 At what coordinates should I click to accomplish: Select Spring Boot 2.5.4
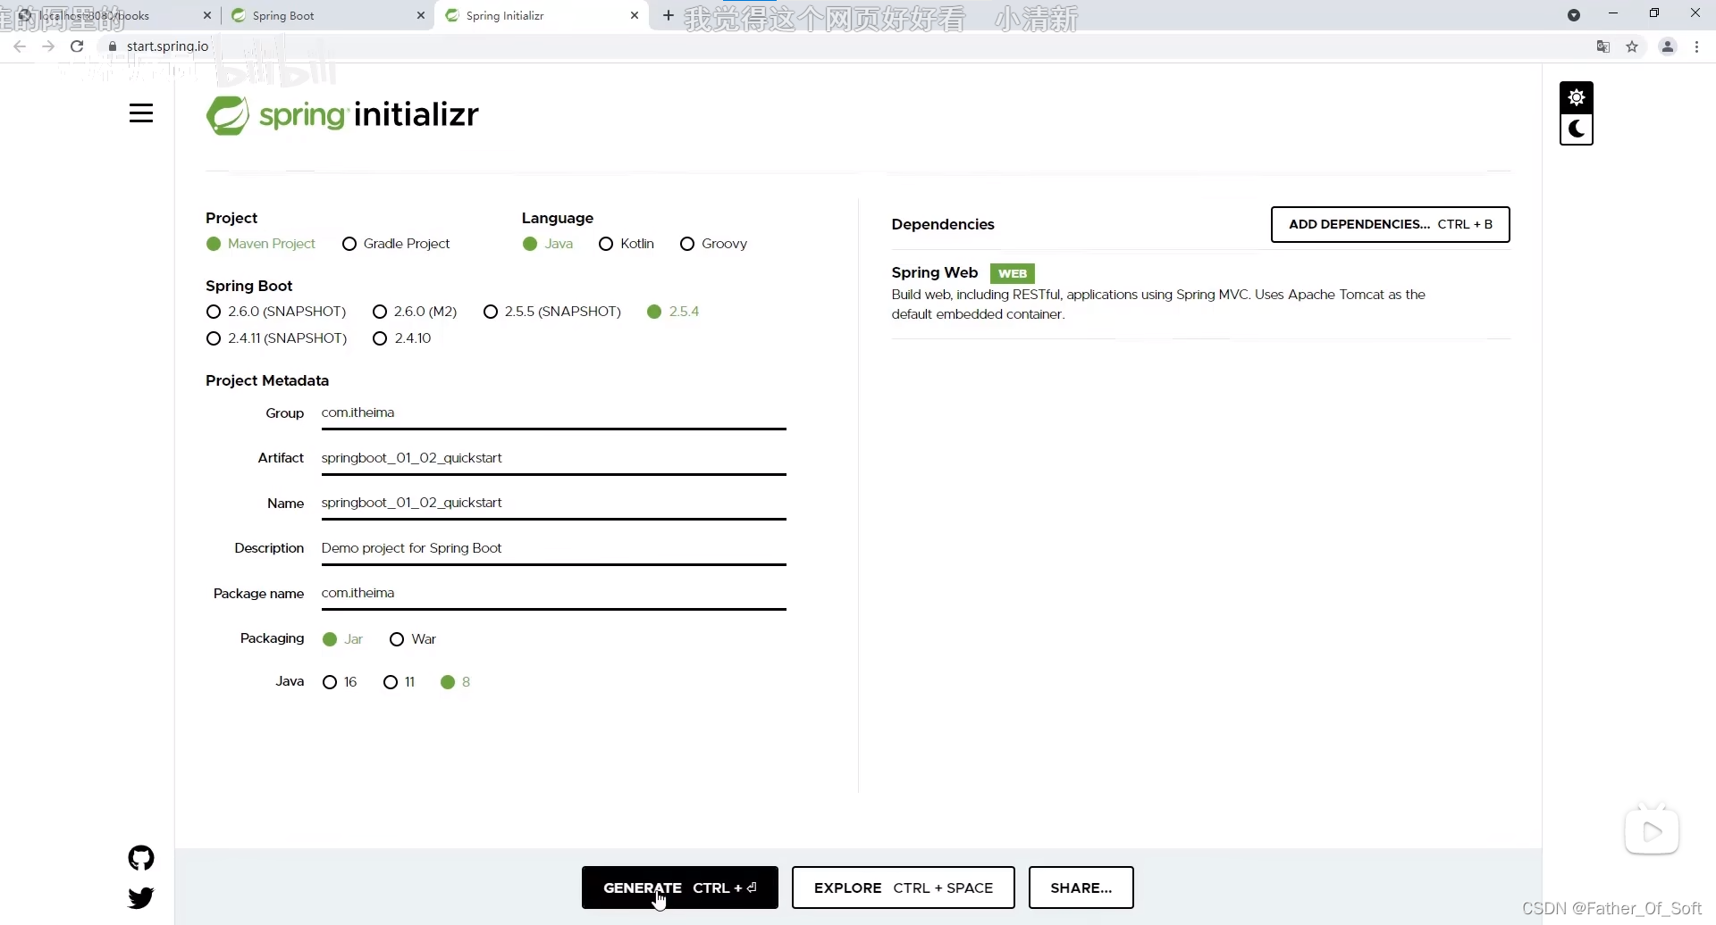coord(673,312)
